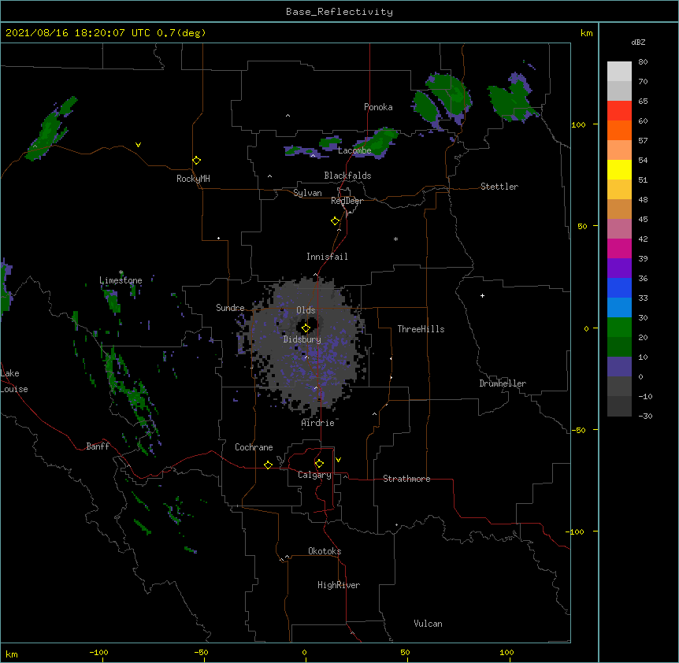Click the Okotoks city label
This screenshot has height=663, width=679.
pos(325,551)
